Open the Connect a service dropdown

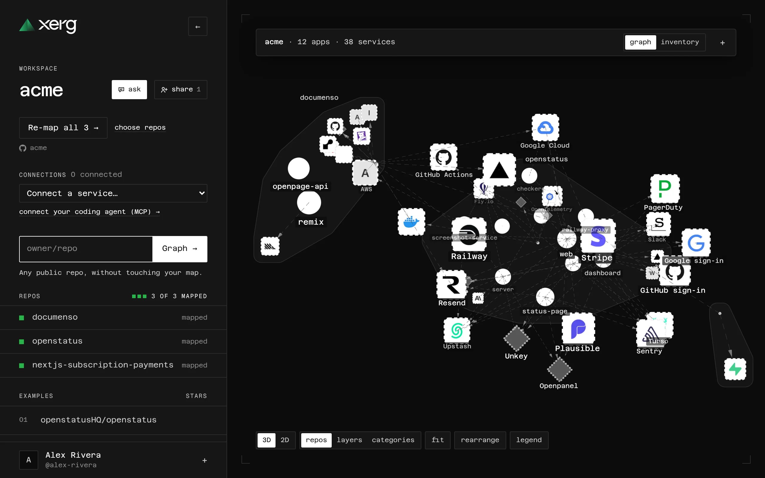(x=113, y=193)
